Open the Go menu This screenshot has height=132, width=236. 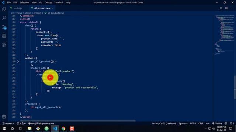click(x=41, y=3)
